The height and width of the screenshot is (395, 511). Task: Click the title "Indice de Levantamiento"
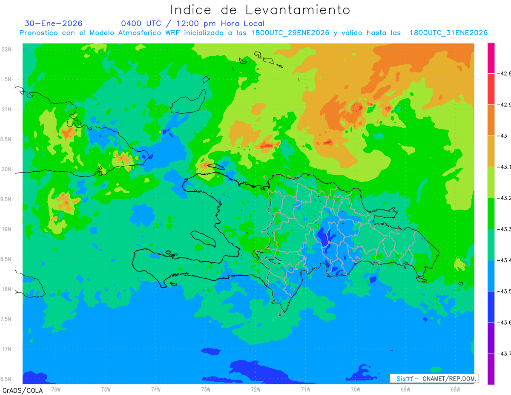click(260, 10)
